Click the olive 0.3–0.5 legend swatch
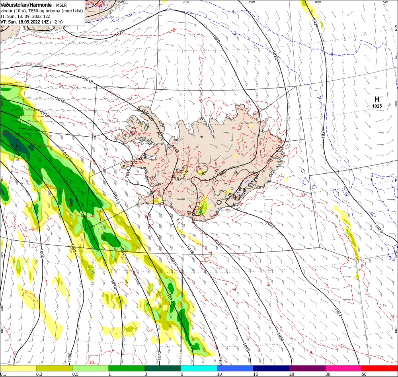Image resolution: width=398 pixels, height=377 pixels. tap(54, 368)
